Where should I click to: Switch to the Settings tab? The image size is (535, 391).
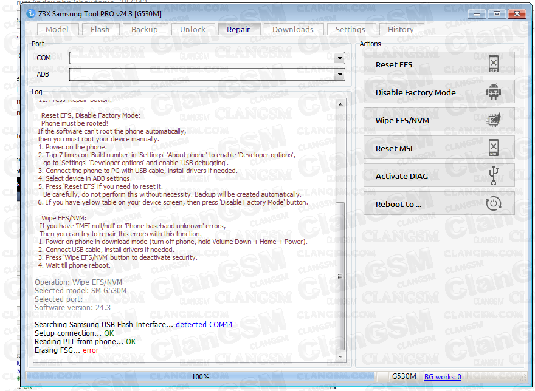click(x=350, y=29)
